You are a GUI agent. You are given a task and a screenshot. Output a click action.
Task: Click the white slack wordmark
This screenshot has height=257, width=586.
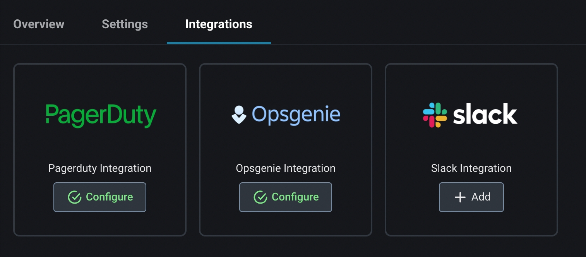pyautogui.click(x=485, y=115)
